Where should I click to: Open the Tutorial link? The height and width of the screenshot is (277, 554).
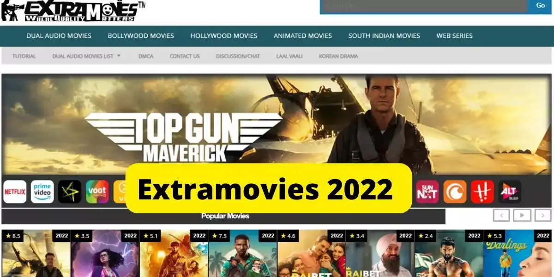[24, 56]
